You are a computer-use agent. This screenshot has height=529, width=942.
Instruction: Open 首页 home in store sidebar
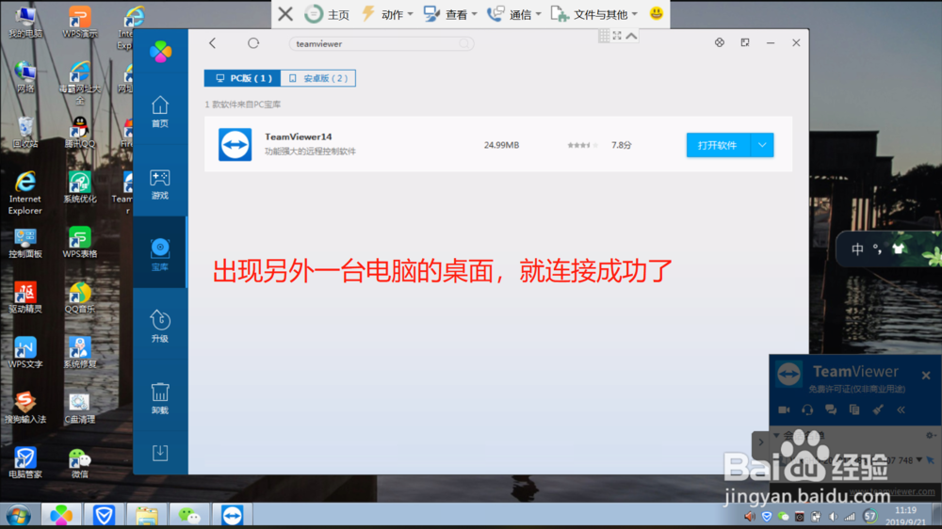click(x=160, y=112)
